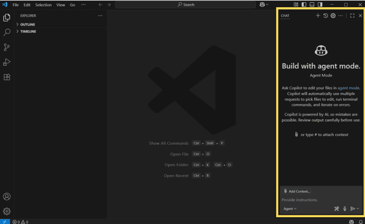The width and height of the screenshot is (365, 224).
Task: Open chat panel more actions menu
Action: pos(340,15)
